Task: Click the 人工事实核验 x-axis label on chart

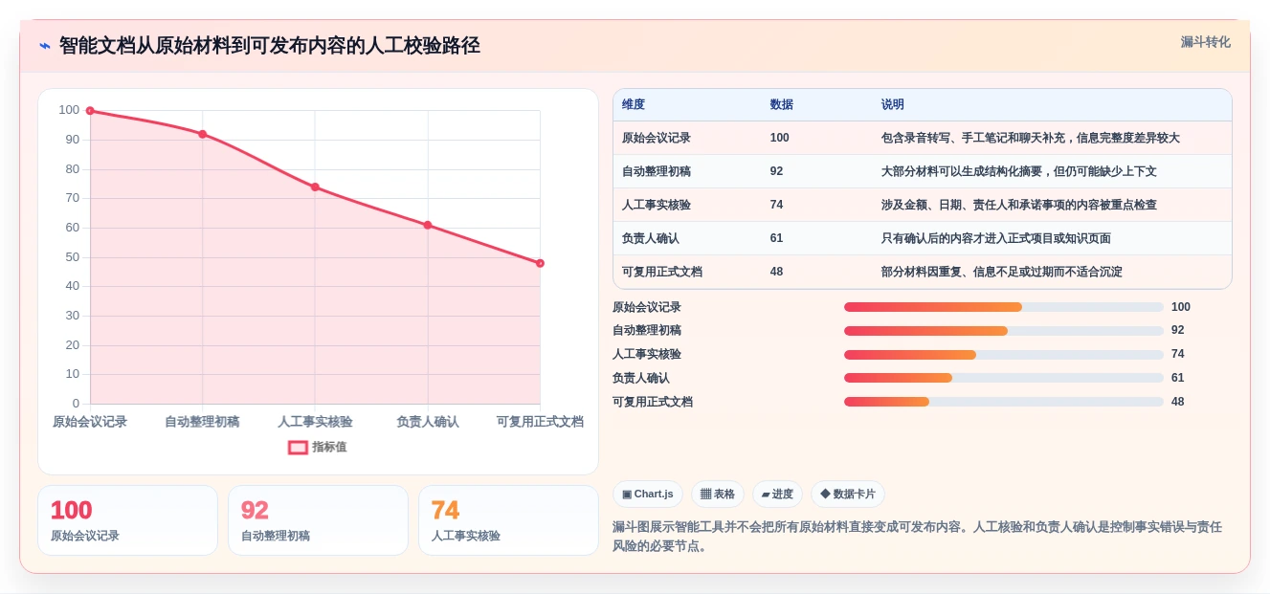Action: pyautogui.click(x=315, y=422)
